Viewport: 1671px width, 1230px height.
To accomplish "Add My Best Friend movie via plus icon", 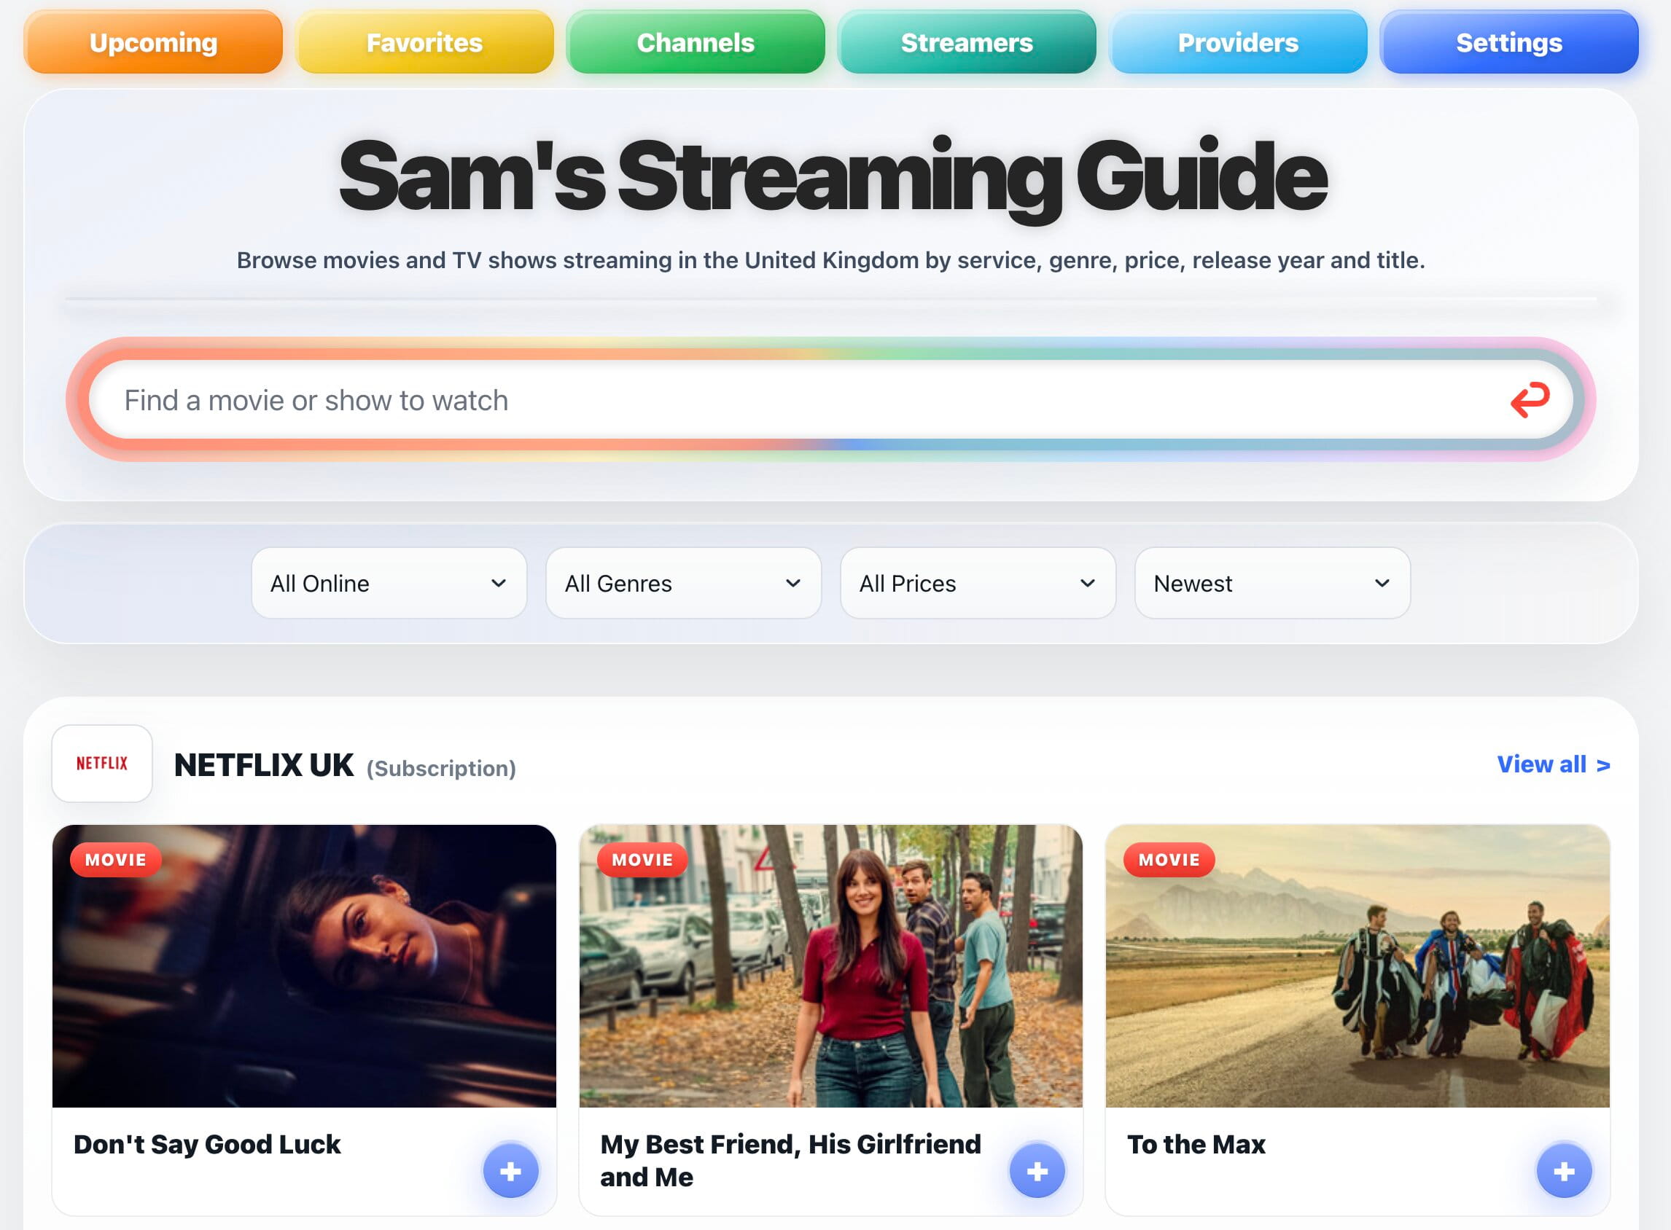I will click(1037, 1171).
